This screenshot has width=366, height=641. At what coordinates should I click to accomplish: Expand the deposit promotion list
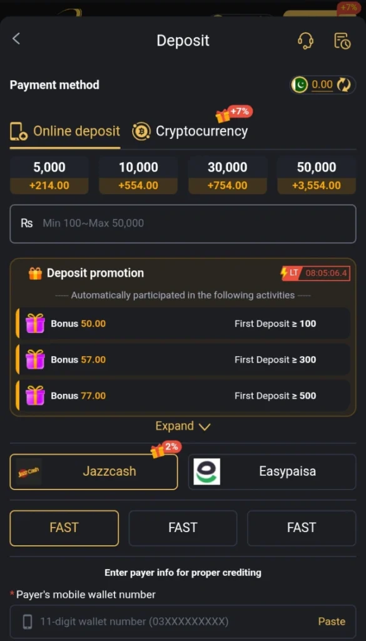click(182, 426)
